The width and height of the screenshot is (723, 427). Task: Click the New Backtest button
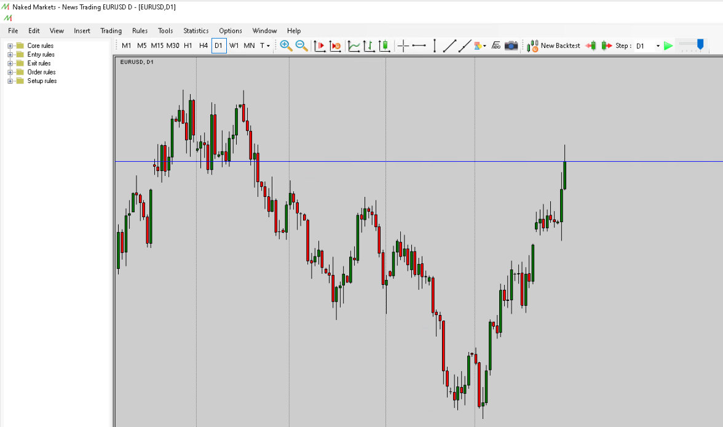[x=553, y=46]
